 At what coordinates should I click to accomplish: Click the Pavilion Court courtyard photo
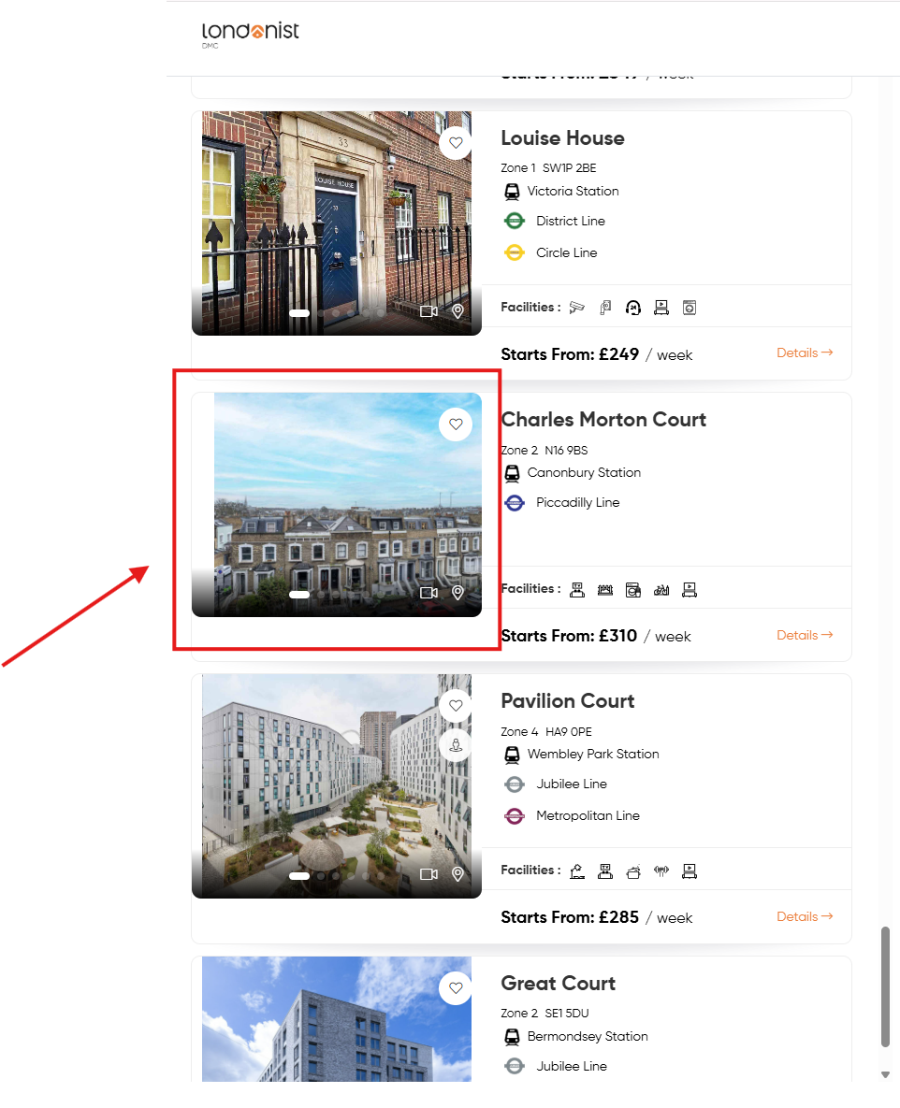pos(337,785)
